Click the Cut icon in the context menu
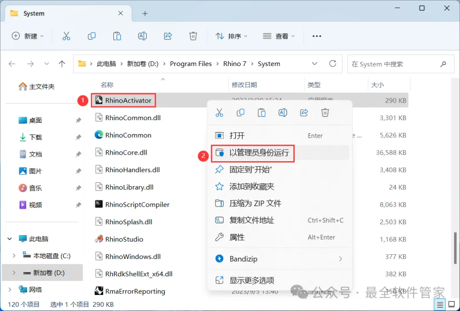Viewport: 460px width, 311px height. (219, 112)
